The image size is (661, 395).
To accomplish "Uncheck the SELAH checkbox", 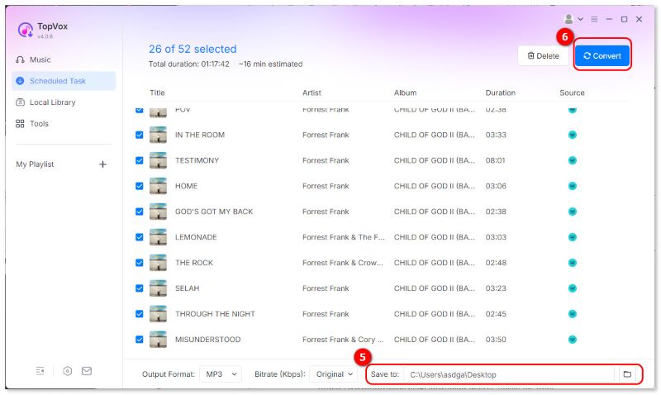I will coord(140,288).
